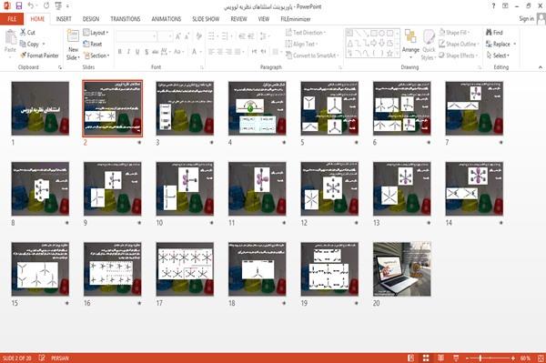Screen dimensions: 546x363
Task: Open Copy dropdown arrow
Action: coord(44,44)
